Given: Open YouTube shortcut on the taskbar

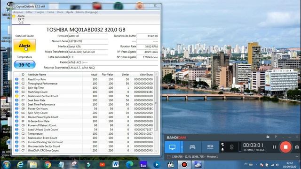Looking at the screenshot, I should tap(102, 165).
